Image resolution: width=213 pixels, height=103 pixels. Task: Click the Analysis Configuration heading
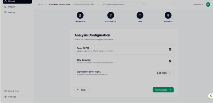92,35
